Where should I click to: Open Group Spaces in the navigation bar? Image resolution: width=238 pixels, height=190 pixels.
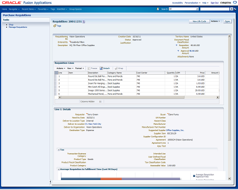pyautogui.click(x=75, y=9)
